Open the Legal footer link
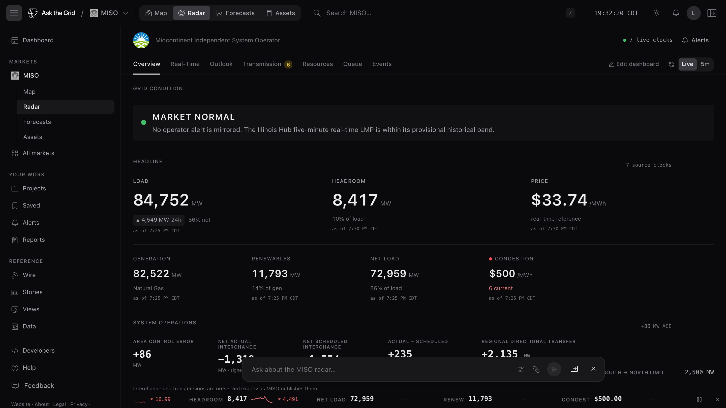Screen dimensions: 726x408 59,404
